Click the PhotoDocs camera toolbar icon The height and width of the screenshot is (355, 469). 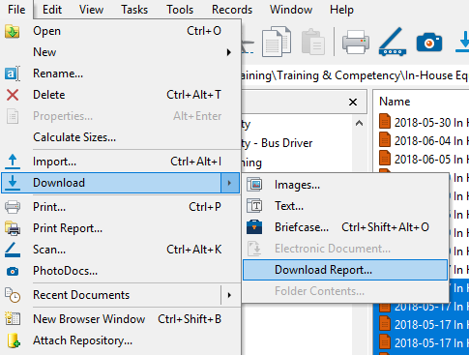[x=429, y=43]
